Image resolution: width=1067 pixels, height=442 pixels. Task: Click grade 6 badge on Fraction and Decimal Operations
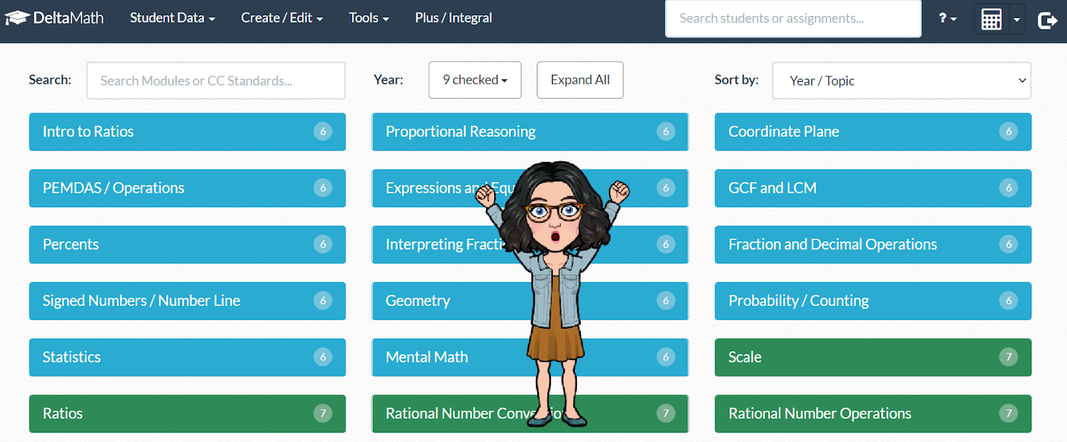click(1008, 245)
